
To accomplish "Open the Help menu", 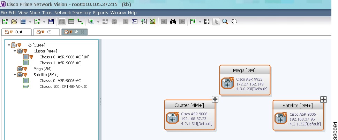I will click(x=132, y=13).
